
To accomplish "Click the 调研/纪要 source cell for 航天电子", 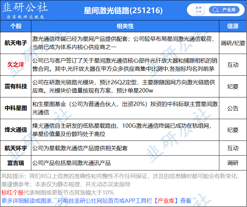I will click(233, 43).
